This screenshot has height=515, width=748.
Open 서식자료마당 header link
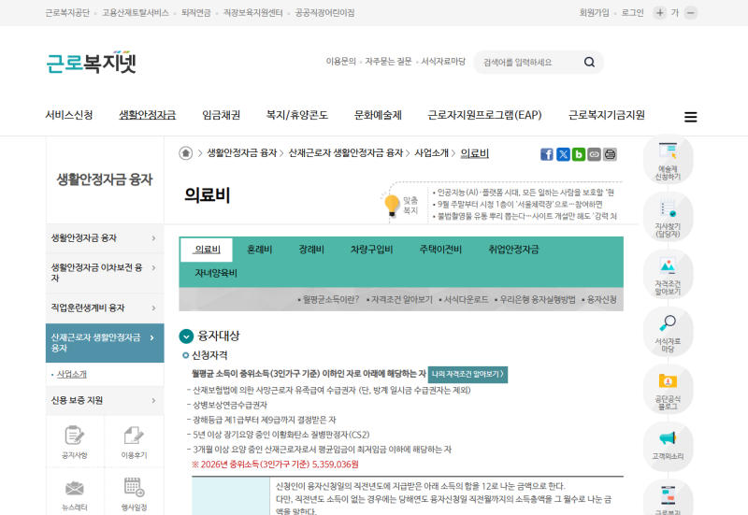(443, 62)
